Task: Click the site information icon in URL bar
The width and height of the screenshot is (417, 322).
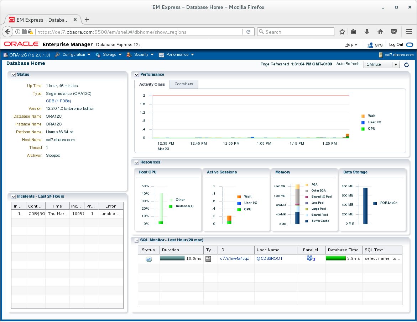Action: coord(18,32)
